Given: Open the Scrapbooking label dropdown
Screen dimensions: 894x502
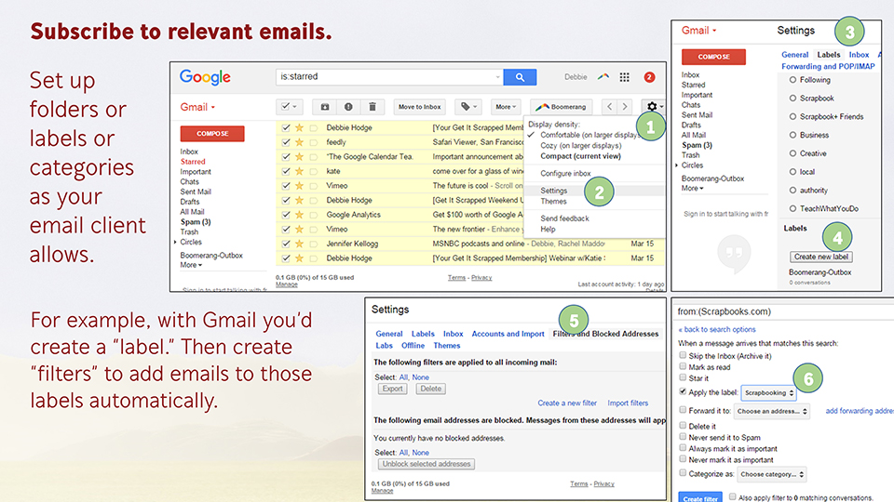Looking at the screenshot, I should coord(768,392).
